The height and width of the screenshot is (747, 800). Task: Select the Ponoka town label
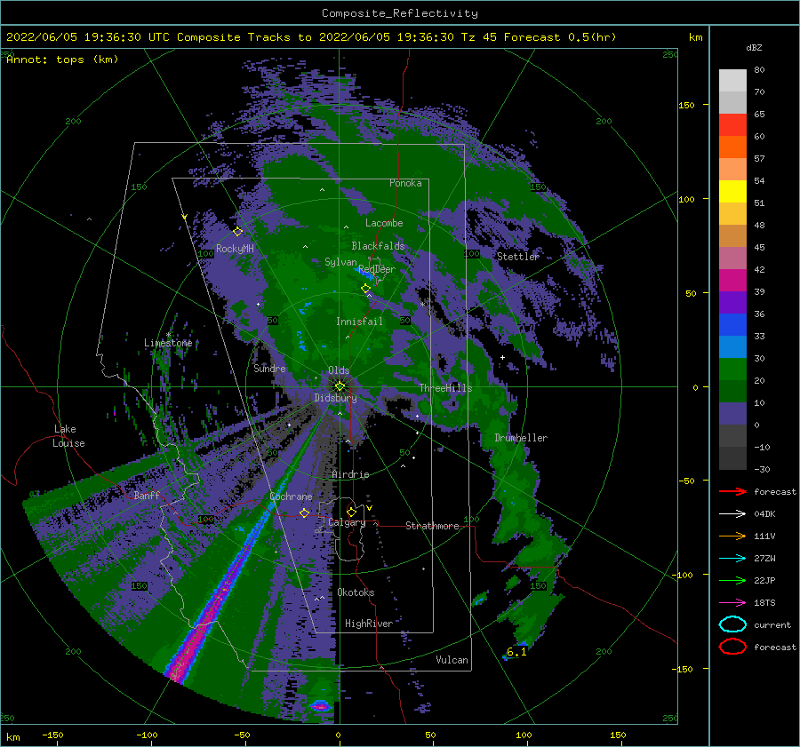tap(405, 183)
